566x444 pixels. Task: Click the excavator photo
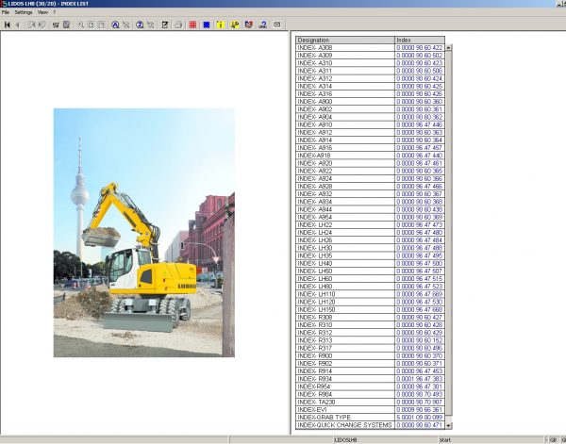(x=143, y=232)
